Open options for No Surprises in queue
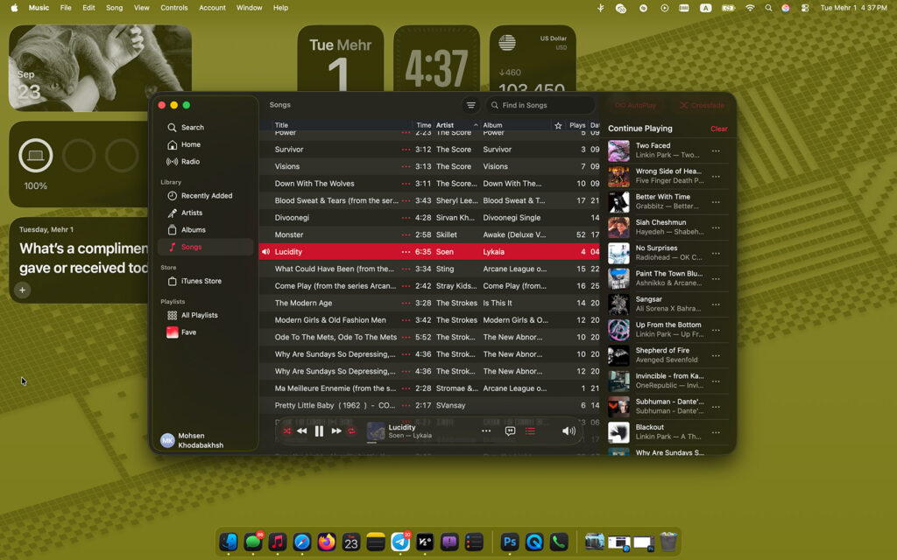The width and height of the screenshot is (897, 560). [x=716, y=253]
